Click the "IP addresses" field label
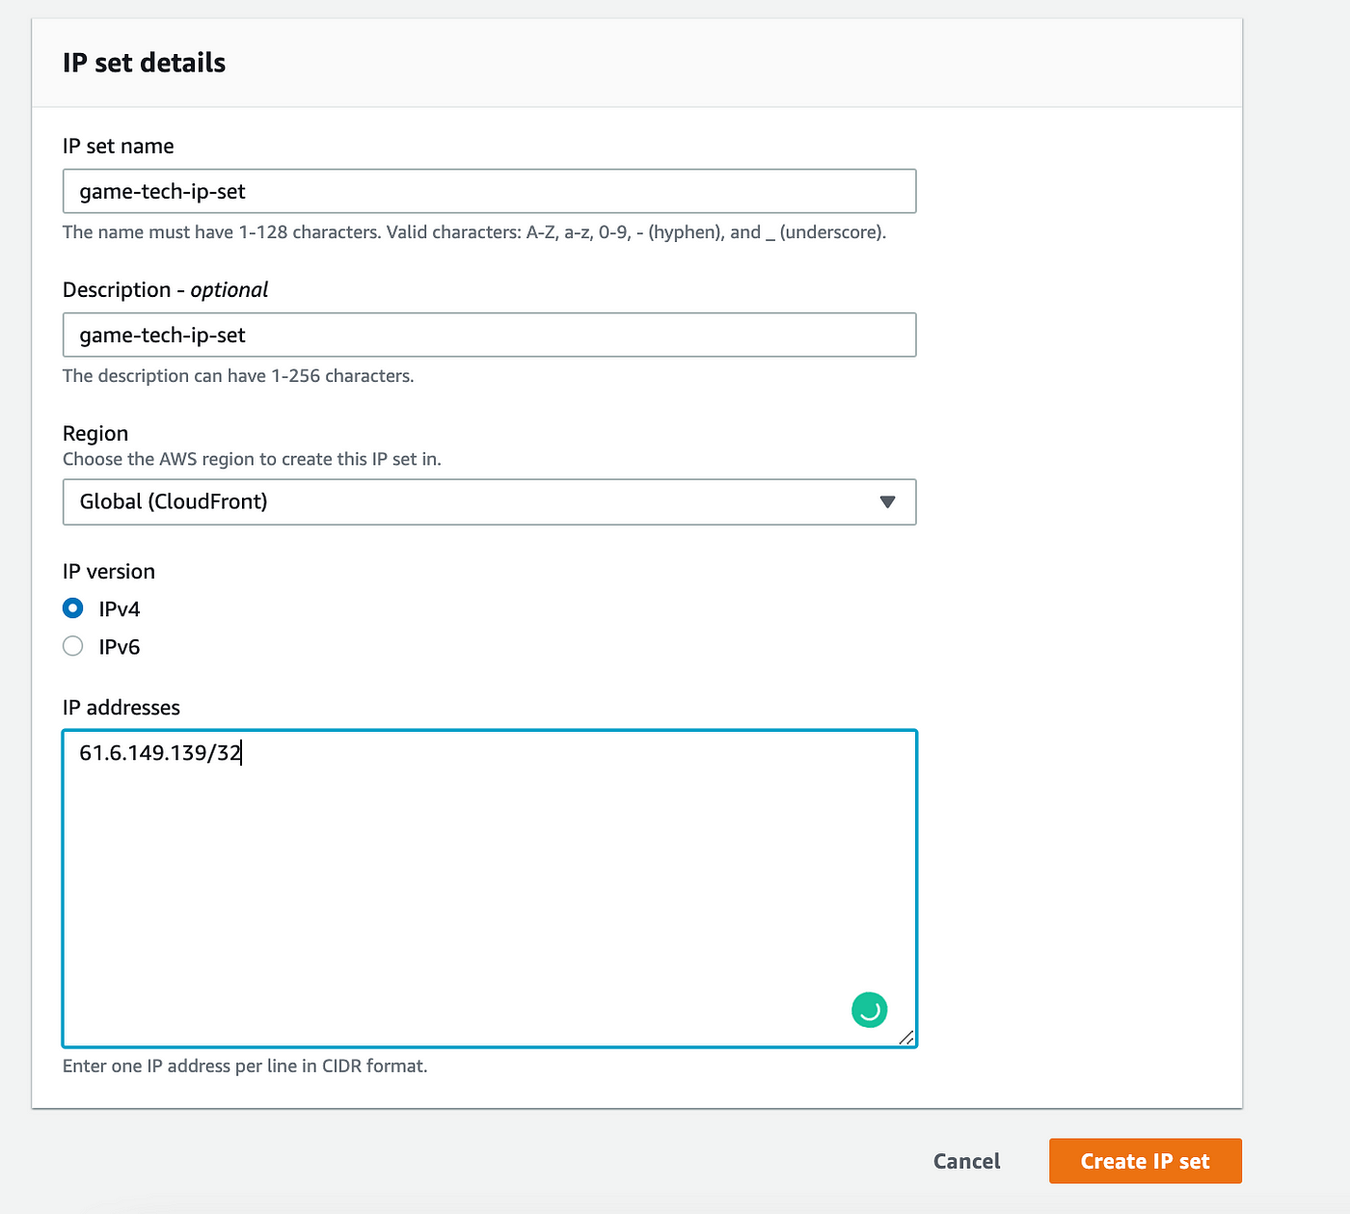Viewport: 1350px width, 1214px height. click(x=121, y=707)
